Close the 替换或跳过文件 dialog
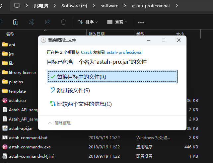Viewport: 213px width, 163px height. (x=179, y=40)
